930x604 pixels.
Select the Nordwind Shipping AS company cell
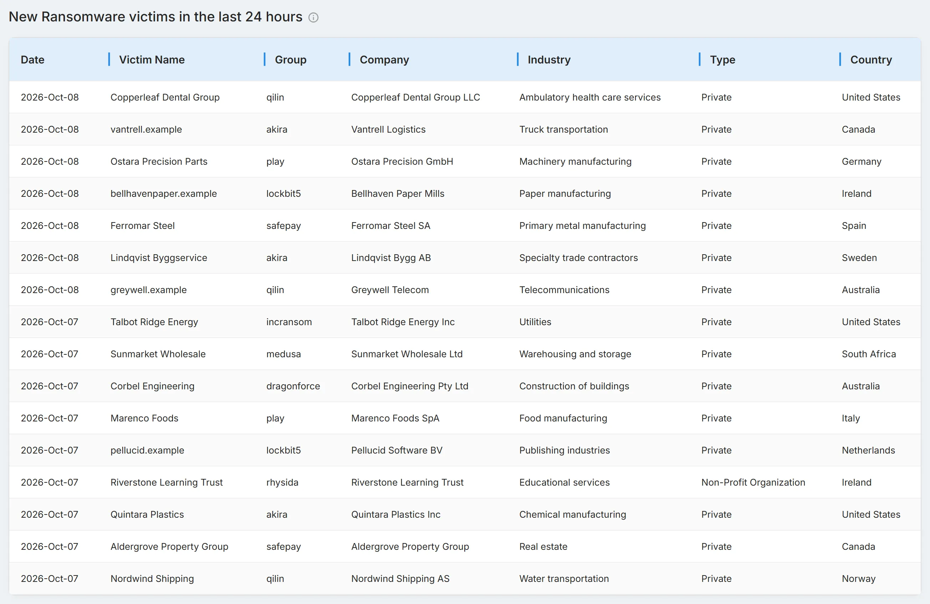pos(400,578)
